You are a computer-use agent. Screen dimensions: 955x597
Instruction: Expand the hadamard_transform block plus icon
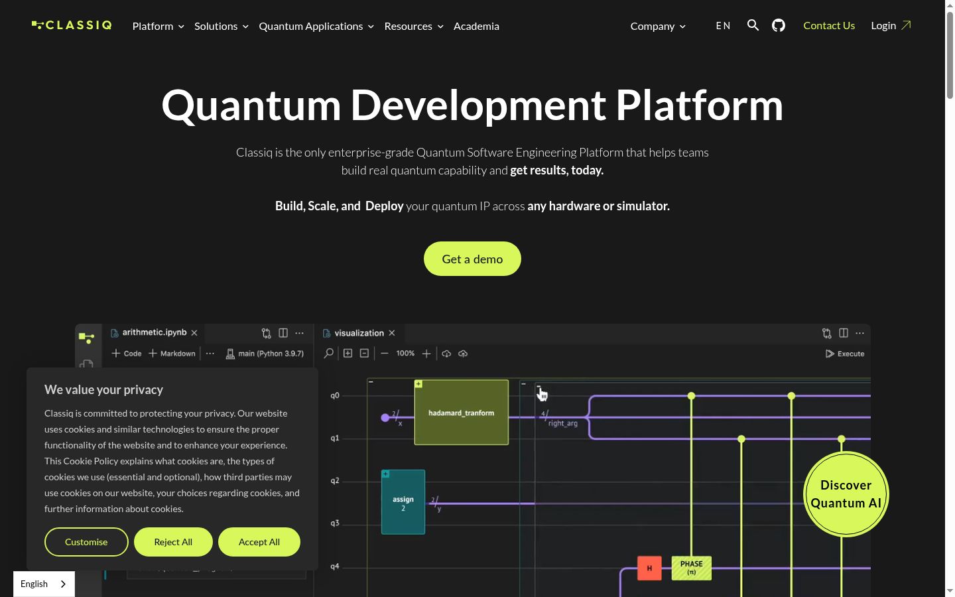coord(418,384)
